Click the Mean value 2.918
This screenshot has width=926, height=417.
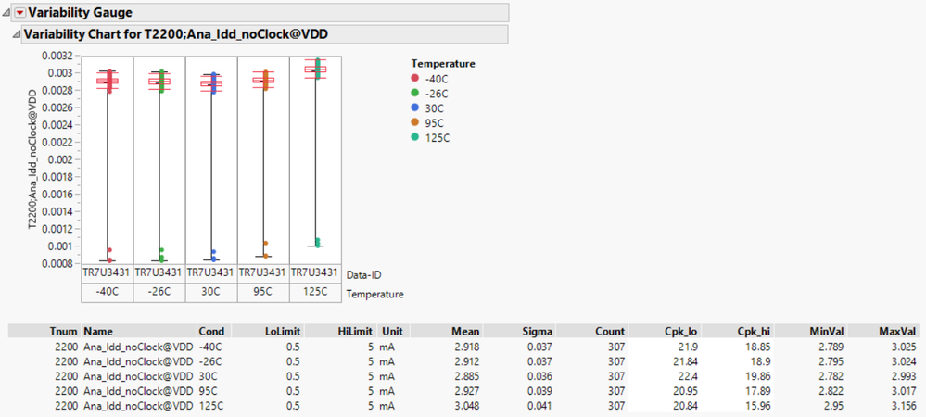click(x=468, y=347)
